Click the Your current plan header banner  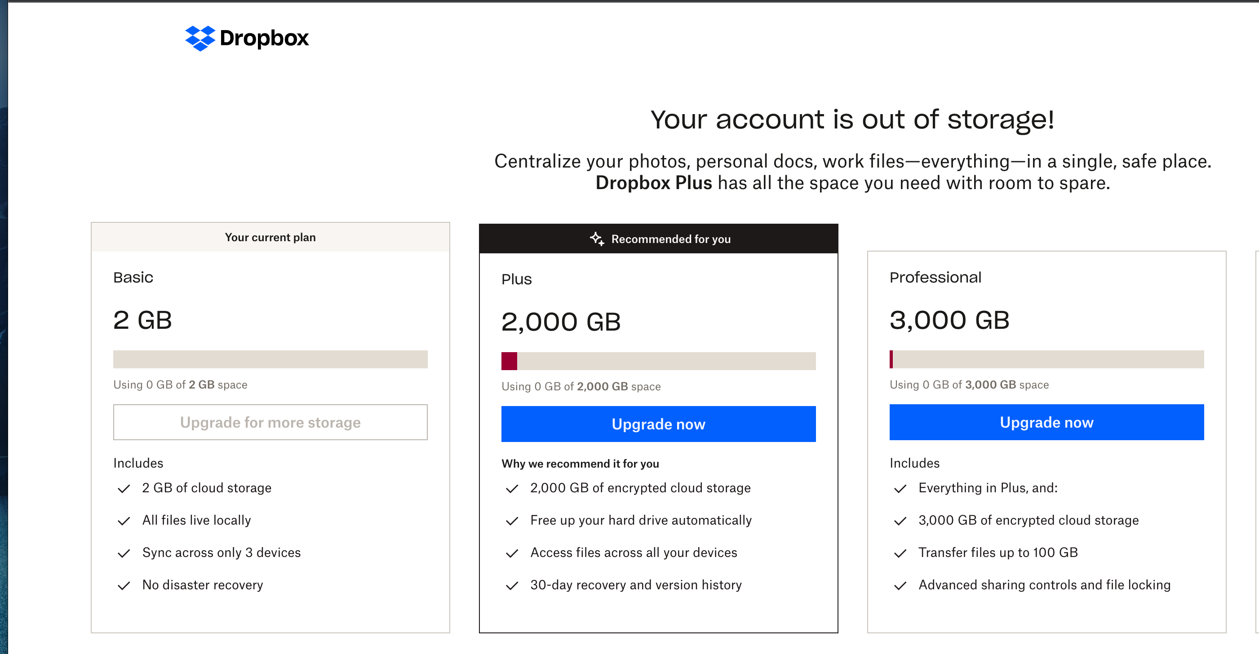point(270,237)
